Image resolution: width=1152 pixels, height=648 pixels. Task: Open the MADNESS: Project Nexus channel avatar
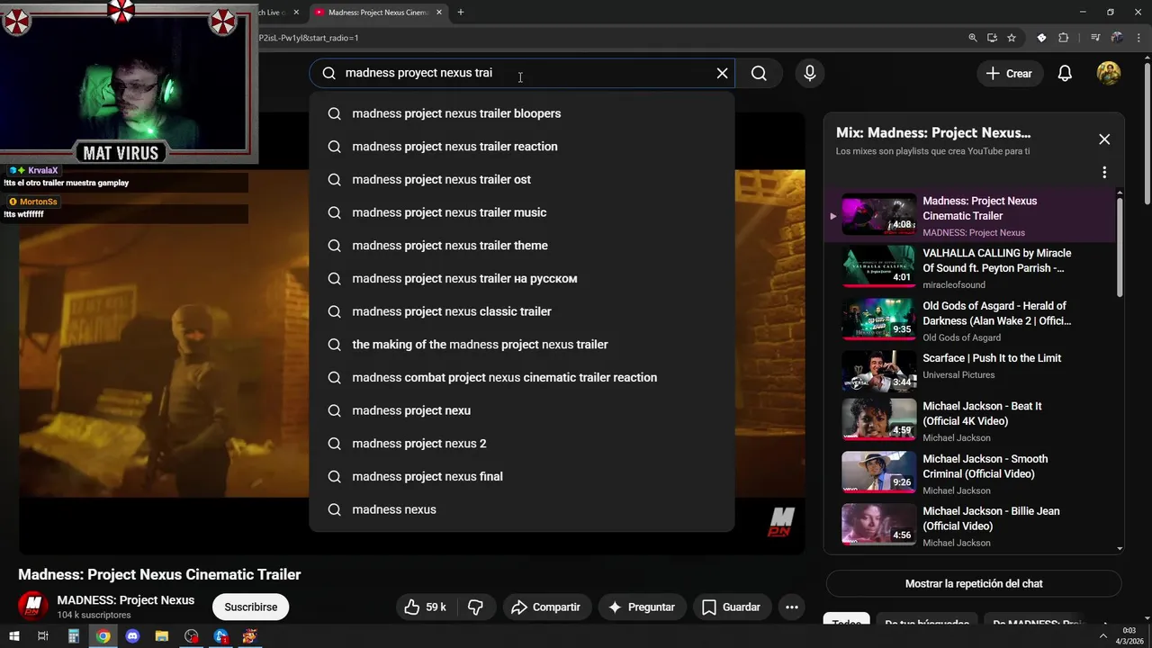click(33, 606)
